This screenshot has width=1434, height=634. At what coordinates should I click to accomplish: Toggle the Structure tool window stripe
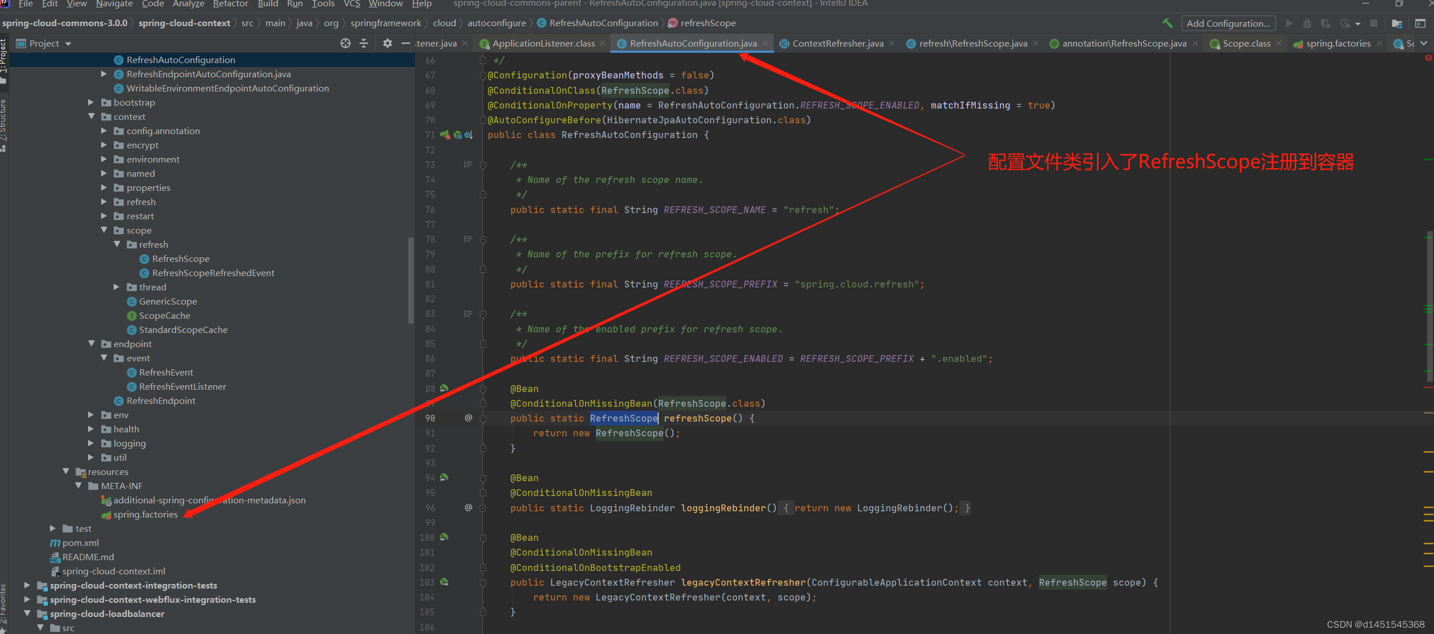point(3,125)
